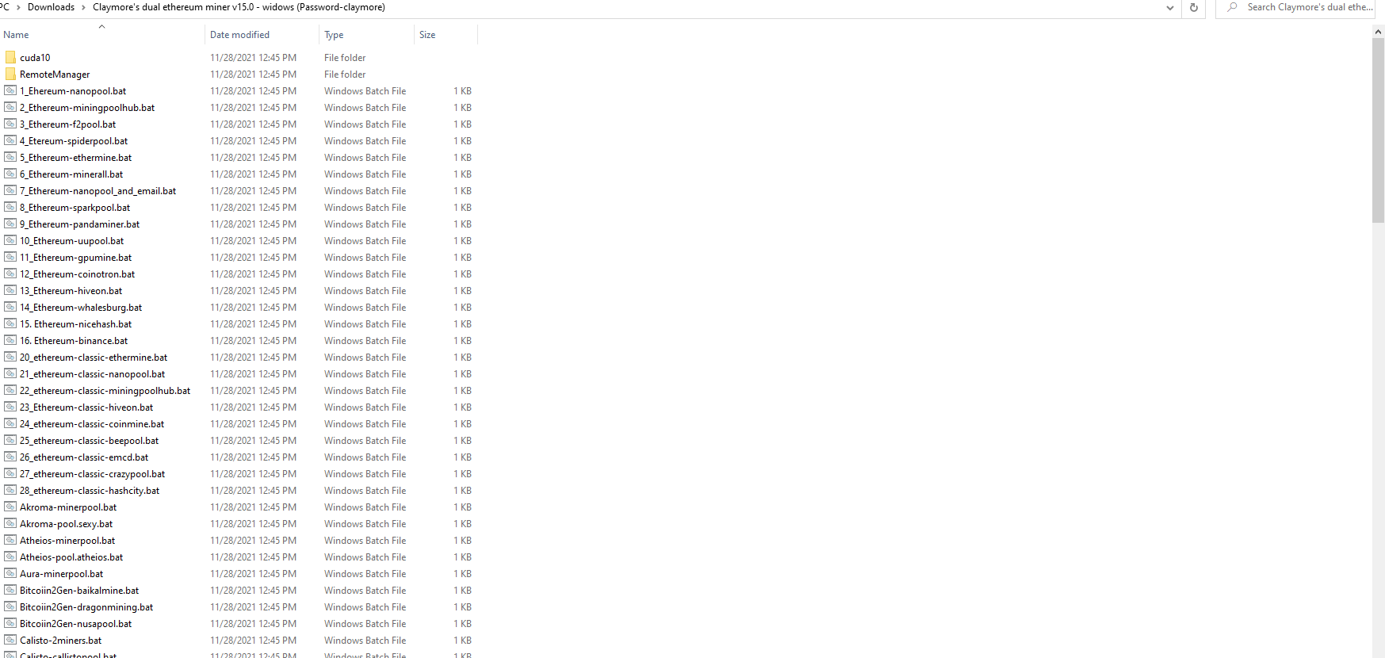Select the Bitcoiin2Gen-nusapool.bat file name
This screenshot has height=658, width=1385.
pos(75,623)
